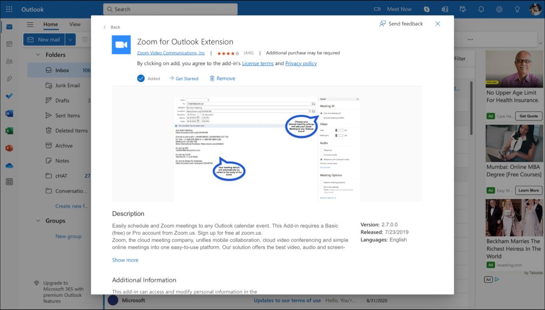The width and height of the screenshot is (545, 310).
Task: Switch to the View tab
Action: tap(75, 24)
